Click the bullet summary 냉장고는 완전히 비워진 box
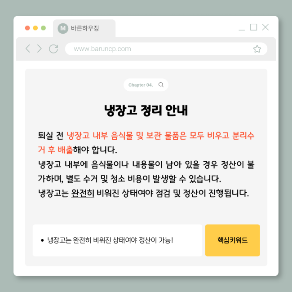292x292 pixels. pyautogui.click(x=117, y=240)
